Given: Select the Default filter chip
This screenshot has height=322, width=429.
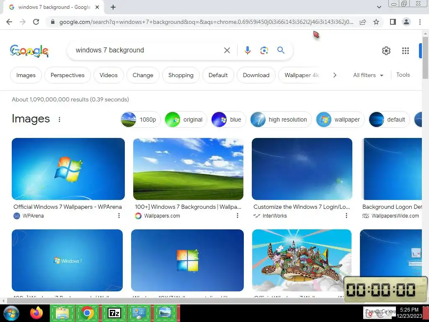Looking at the screenshot, I should 218,75.
